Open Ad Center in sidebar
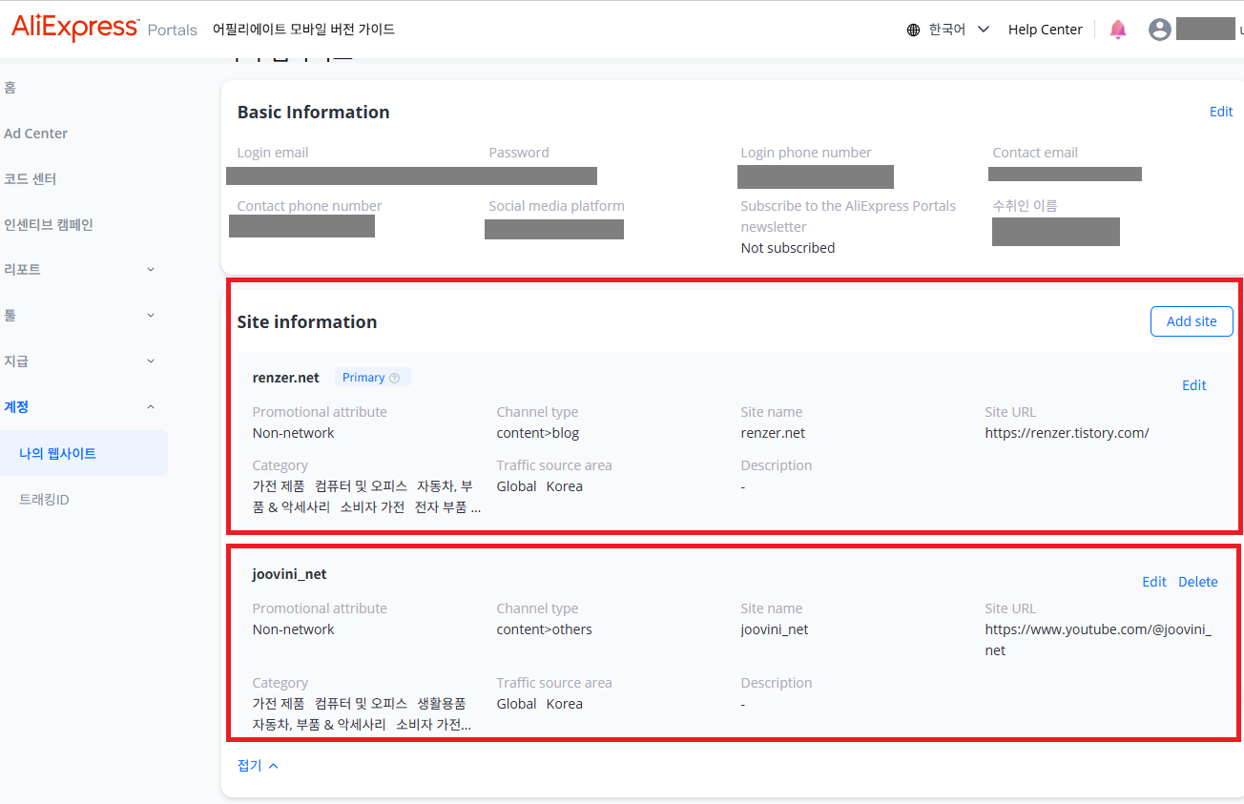Image resolution: width=1244 pixels, height=804 pixels. pos(35,134)
